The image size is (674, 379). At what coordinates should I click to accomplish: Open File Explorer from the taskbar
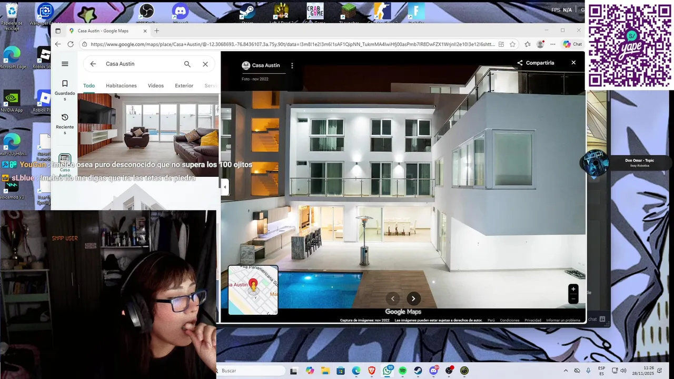pyautogui.click(x=325, y=371)
